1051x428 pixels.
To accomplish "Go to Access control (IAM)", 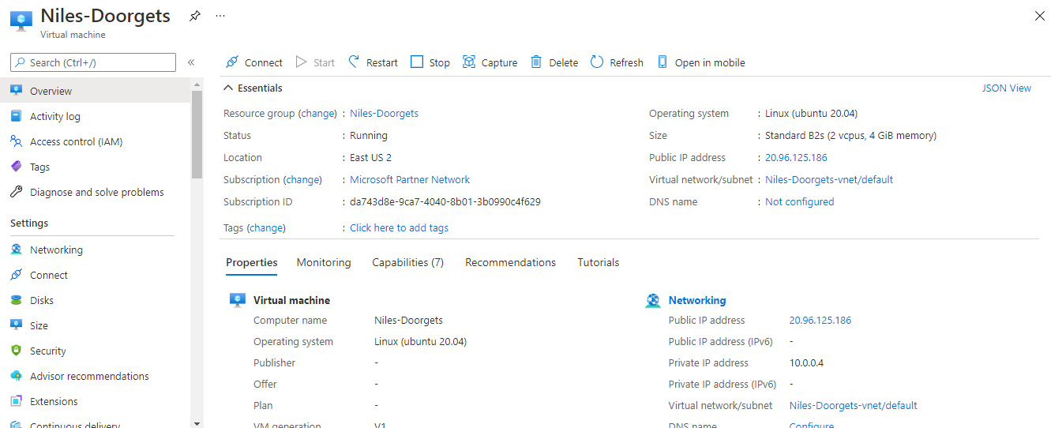I will [76, 141].
